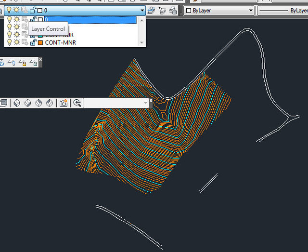Click the orange CONT-MNR color swatch
This screenshot has height=252, width=308.
click(x=40, y=42)
